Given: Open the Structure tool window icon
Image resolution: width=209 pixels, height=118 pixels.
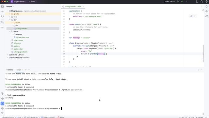Looking at the screenshot, I should pyautogui.click(x=2, y=23).
